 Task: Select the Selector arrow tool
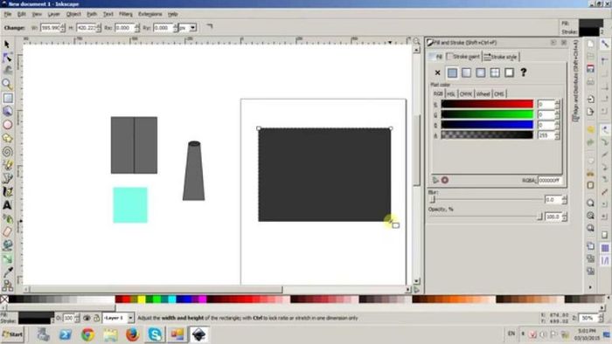tap(7, 44)
